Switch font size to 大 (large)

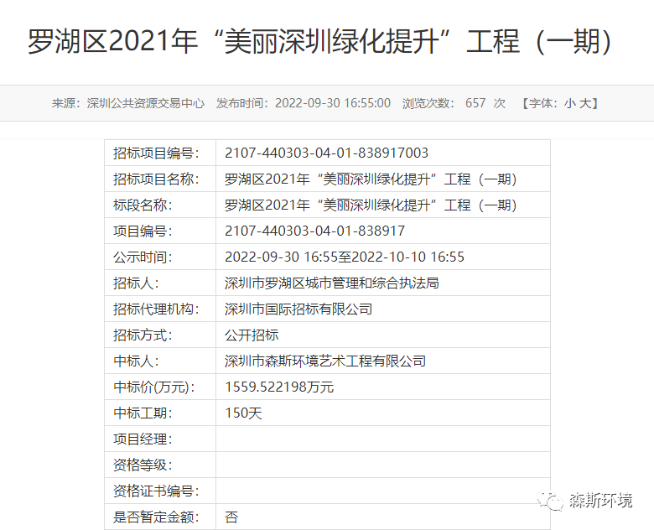pos(586,103)
